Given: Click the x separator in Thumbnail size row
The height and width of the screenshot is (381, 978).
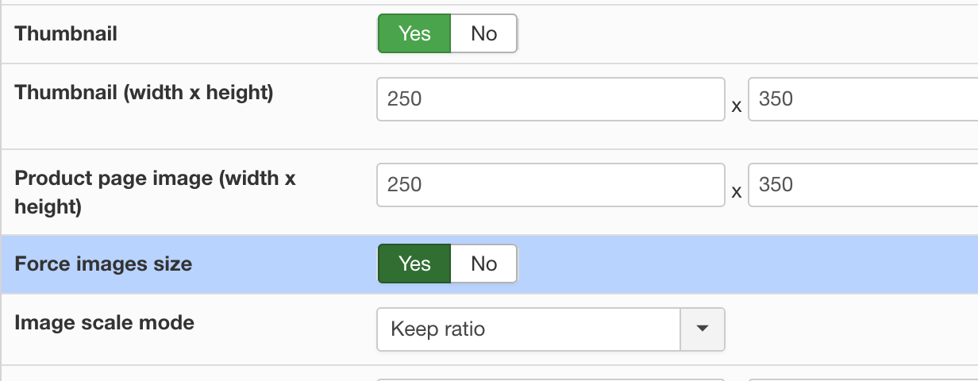Looking at the screenshot, I should point(737,106).
